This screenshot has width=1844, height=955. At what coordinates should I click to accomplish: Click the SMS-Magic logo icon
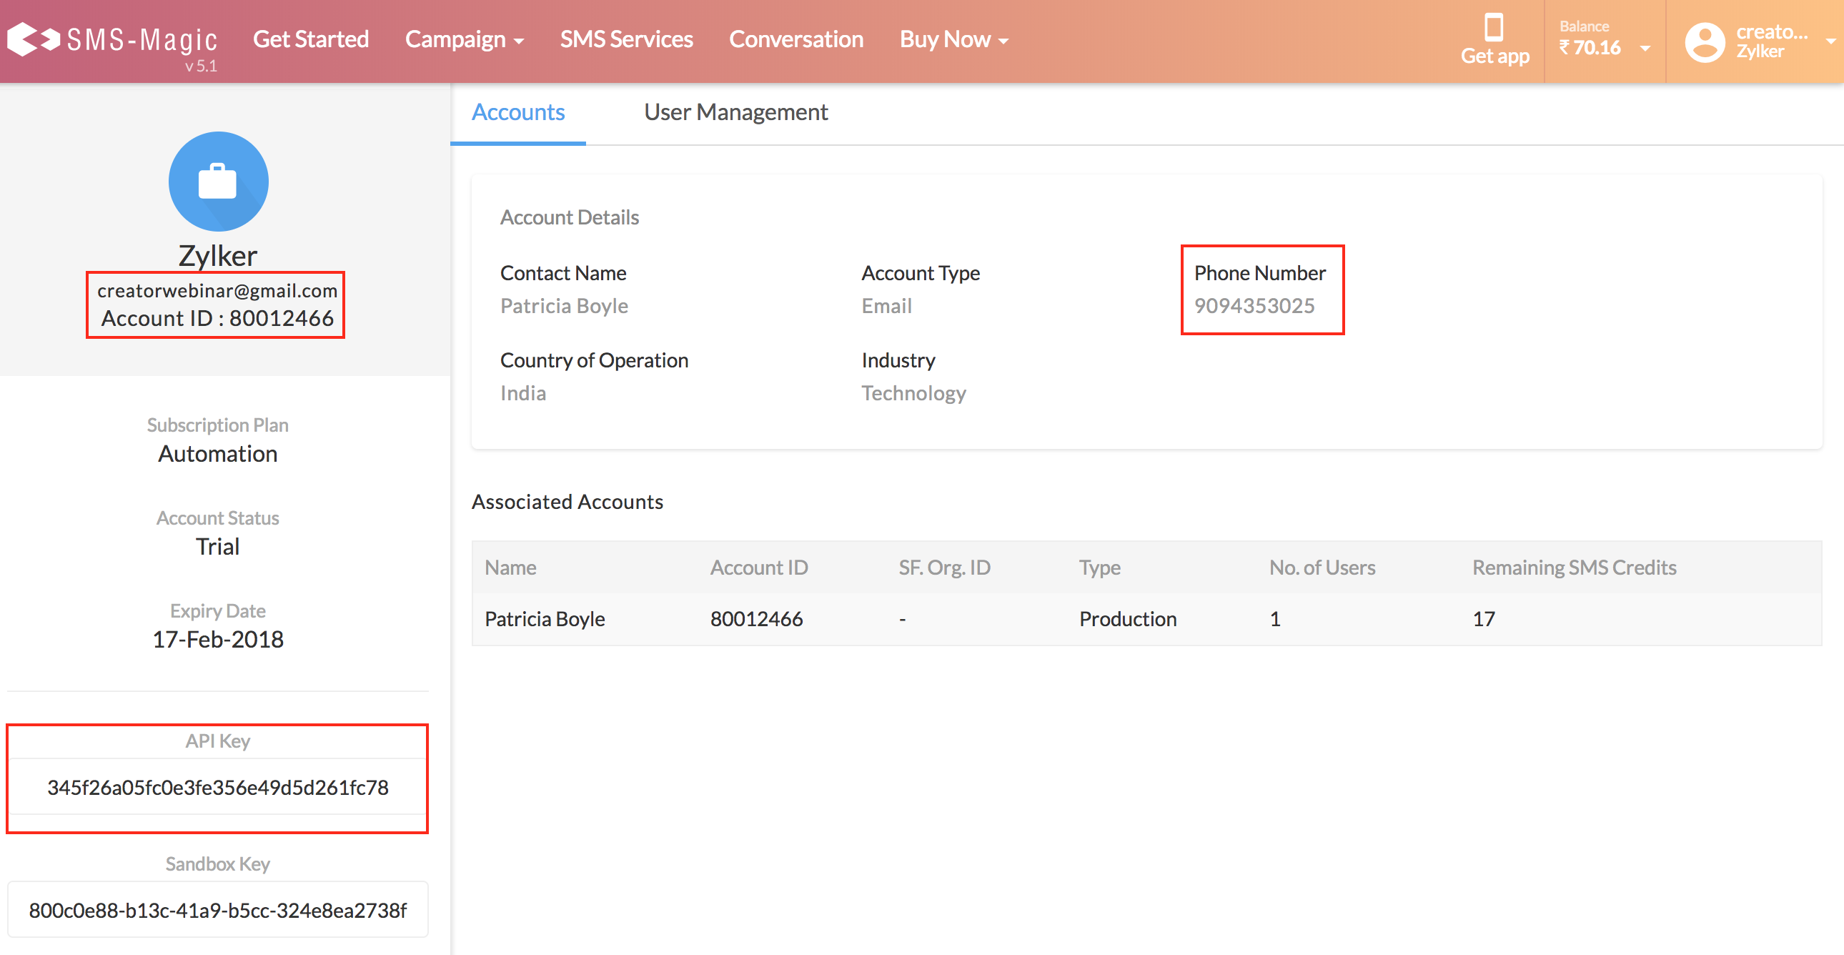[x=33, y=39]
